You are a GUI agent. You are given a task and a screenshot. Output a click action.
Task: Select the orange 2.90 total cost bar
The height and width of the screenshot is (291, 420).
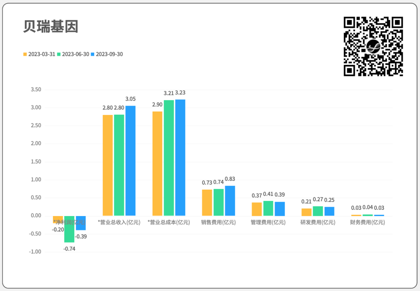pyautogui.click(x=157, y=163)
